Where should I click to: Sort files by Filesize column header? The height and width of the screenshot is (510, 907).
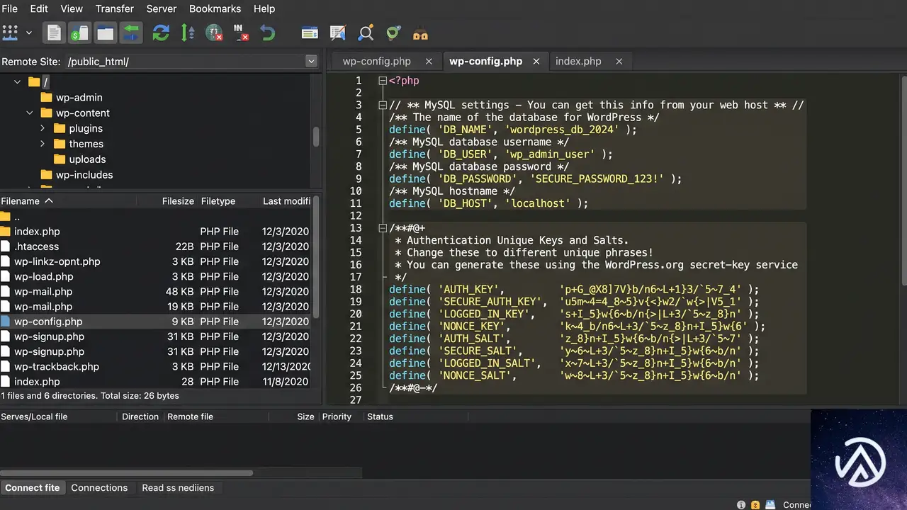[178, 201]
